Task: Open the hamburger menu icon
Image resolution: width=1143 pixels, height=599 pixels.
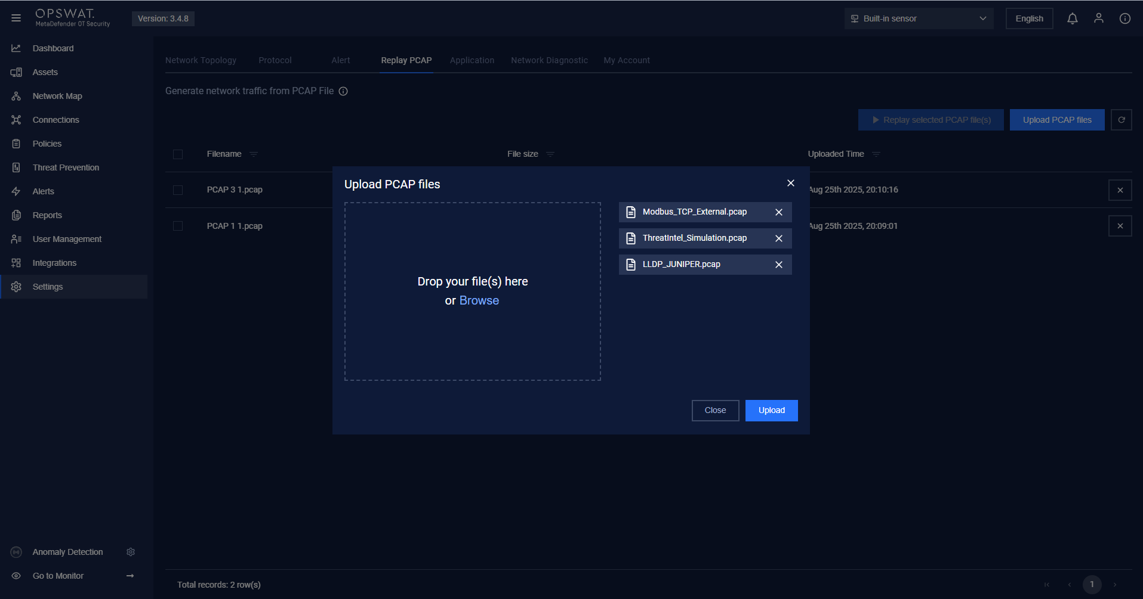Action: [16, 18]
